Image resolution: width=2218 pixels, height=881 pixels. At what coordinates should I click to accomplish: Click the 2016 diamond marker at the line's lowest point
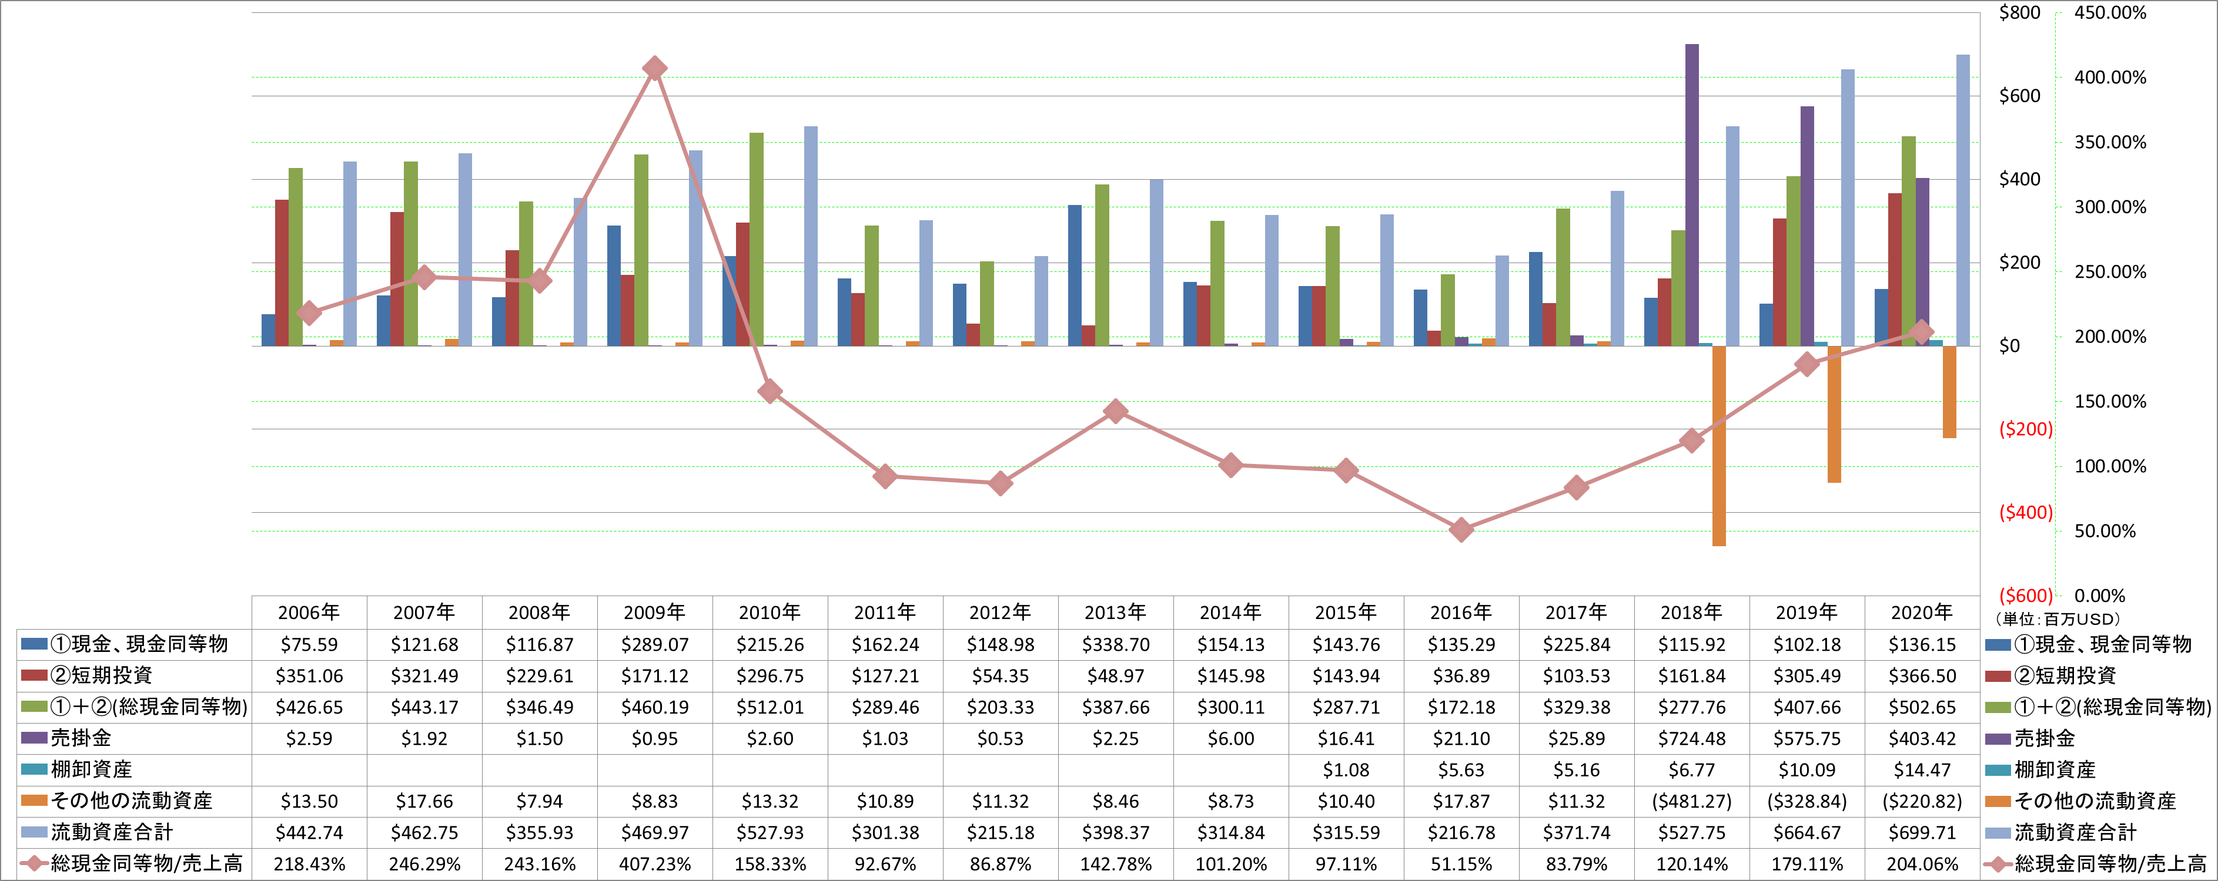pyautogui.click(x=1461, y=530)
